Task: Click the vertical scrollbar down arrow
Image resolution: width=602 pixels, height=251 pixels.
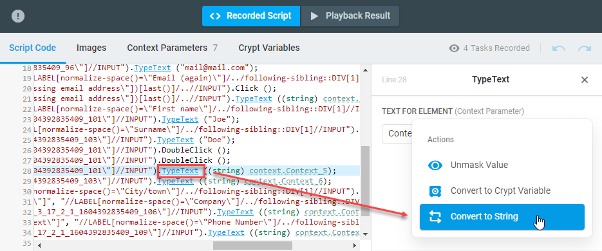Action: pos(365,234)
